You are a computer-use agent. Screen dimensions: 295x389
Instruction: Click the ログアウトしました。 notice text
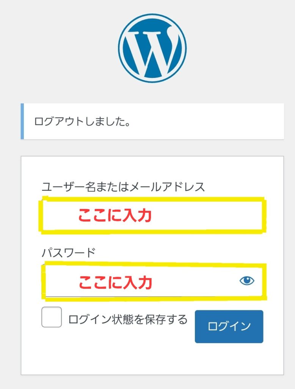point(82,122)
